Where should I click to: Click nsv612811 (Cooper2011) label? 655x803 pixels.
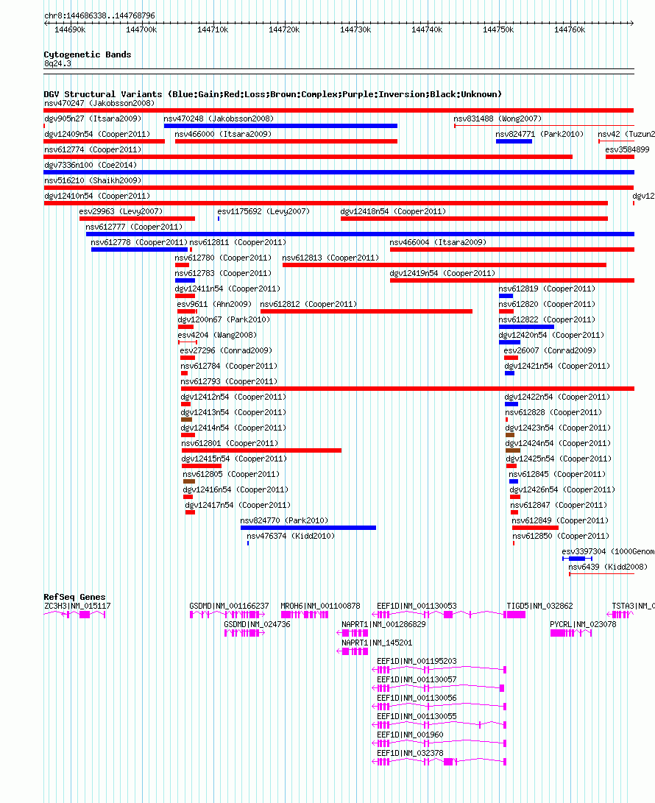pos(238,242)
